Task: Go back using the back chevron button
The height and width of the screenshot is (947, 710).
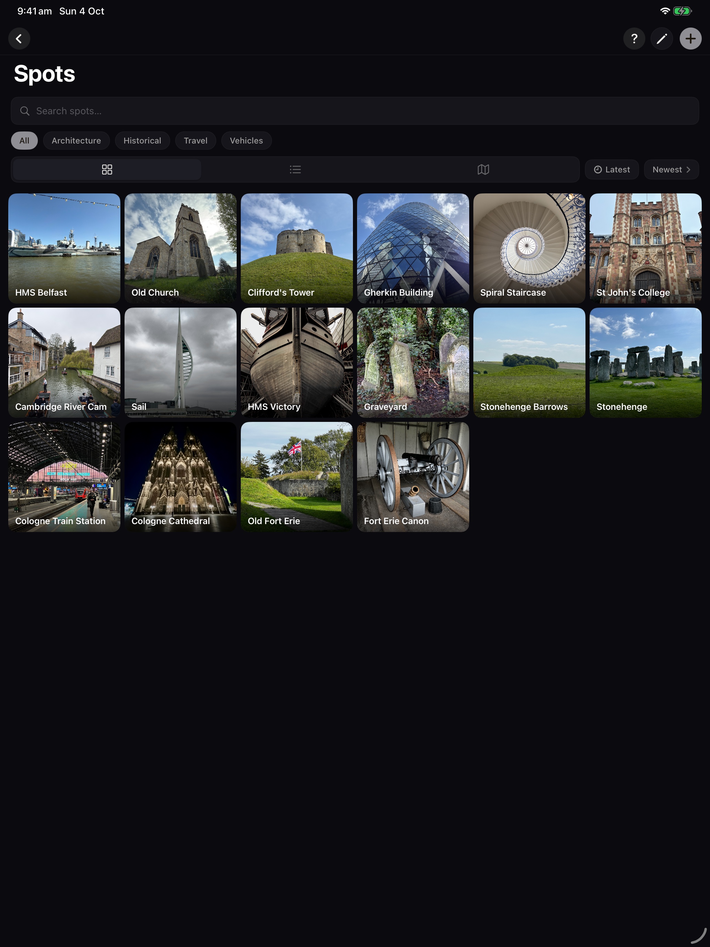Action: coord(19,39)
